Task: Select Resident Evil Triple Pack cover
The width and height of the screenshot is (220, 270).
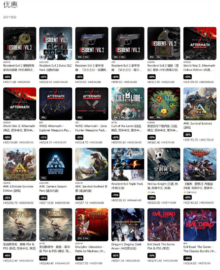Action: (128, 164)
